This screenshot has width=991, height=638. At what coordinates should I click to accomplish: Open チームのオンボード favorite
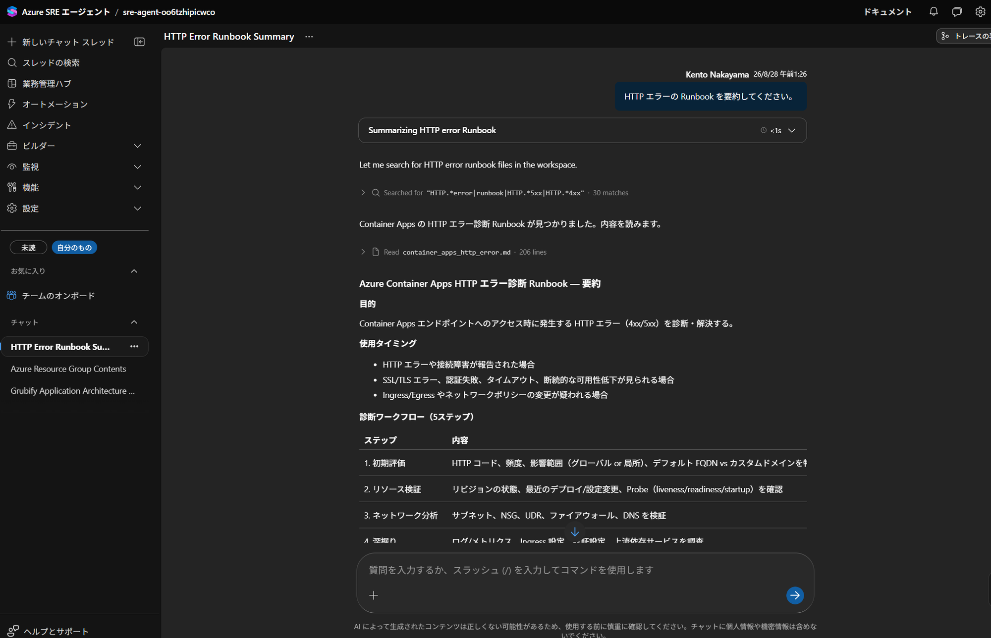click(58, 296)
